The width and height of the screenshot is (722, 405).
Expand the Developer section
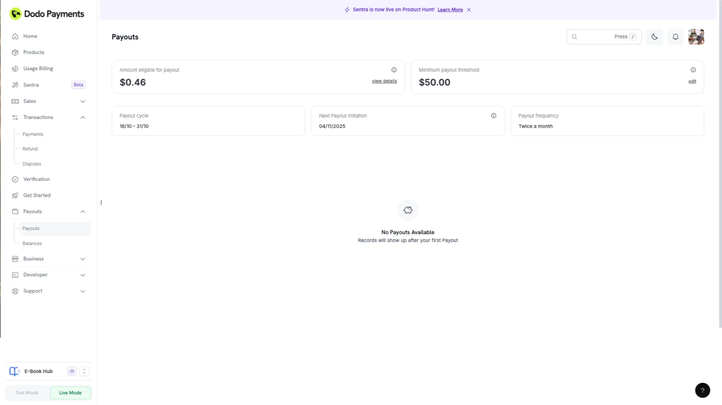click(x=82, y=275)
